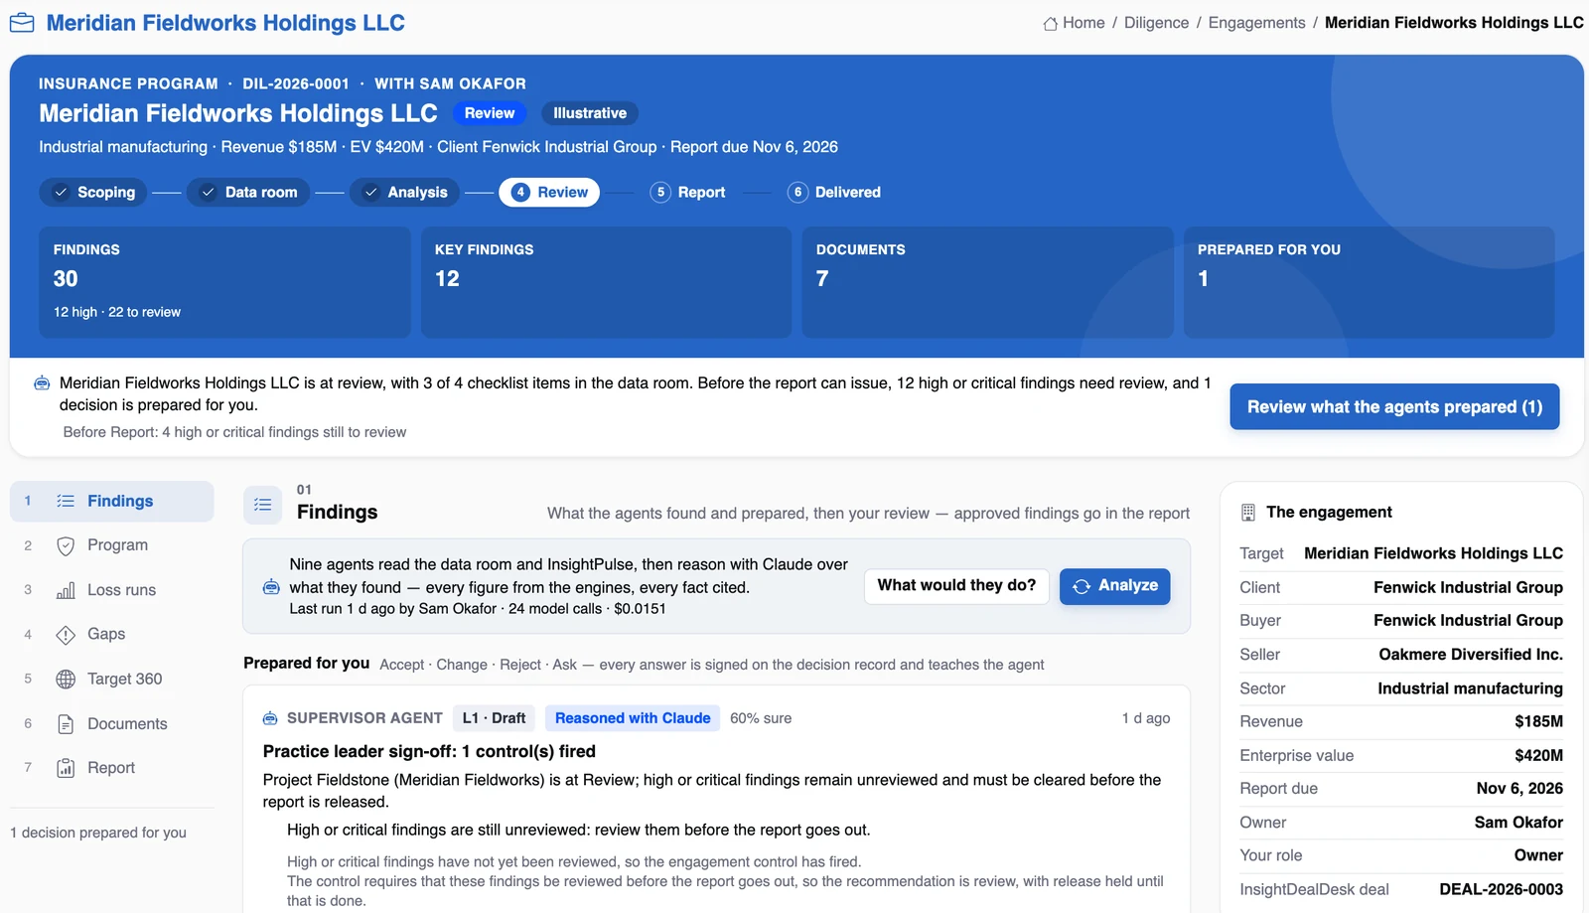Click the briefcase icon beside the page title
The image size is (1589, 913).
pos(22,23)
